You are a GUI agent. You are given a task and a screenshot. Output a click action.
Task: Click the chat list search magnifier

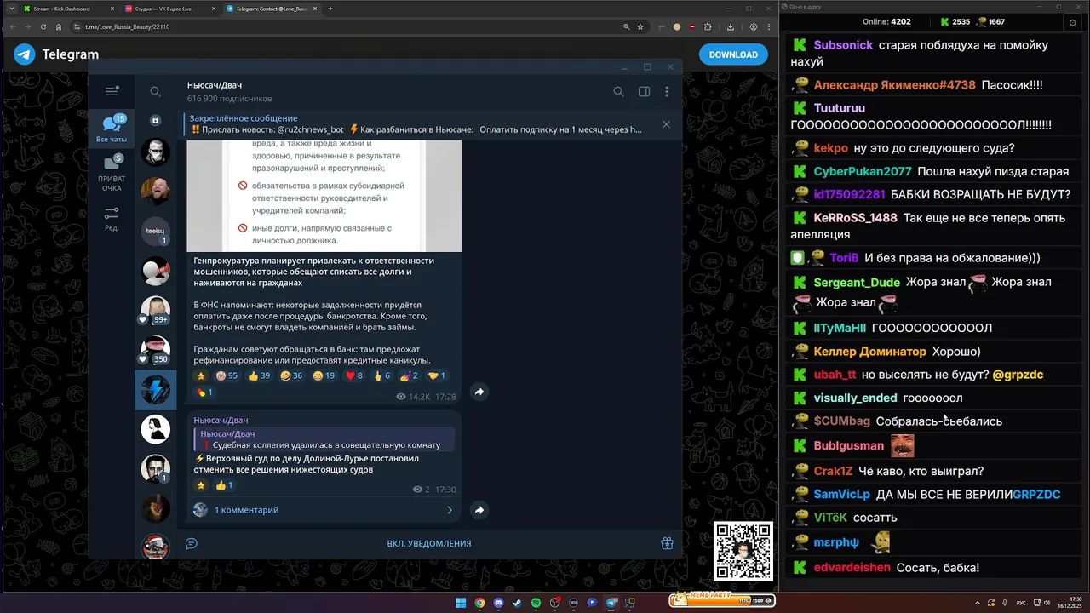click(x=155, y=92)
